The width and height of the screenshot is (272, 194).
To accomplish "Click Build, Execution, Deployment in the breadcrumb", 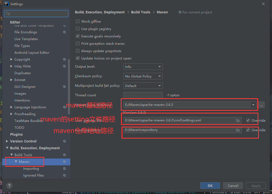I will 100,12.
